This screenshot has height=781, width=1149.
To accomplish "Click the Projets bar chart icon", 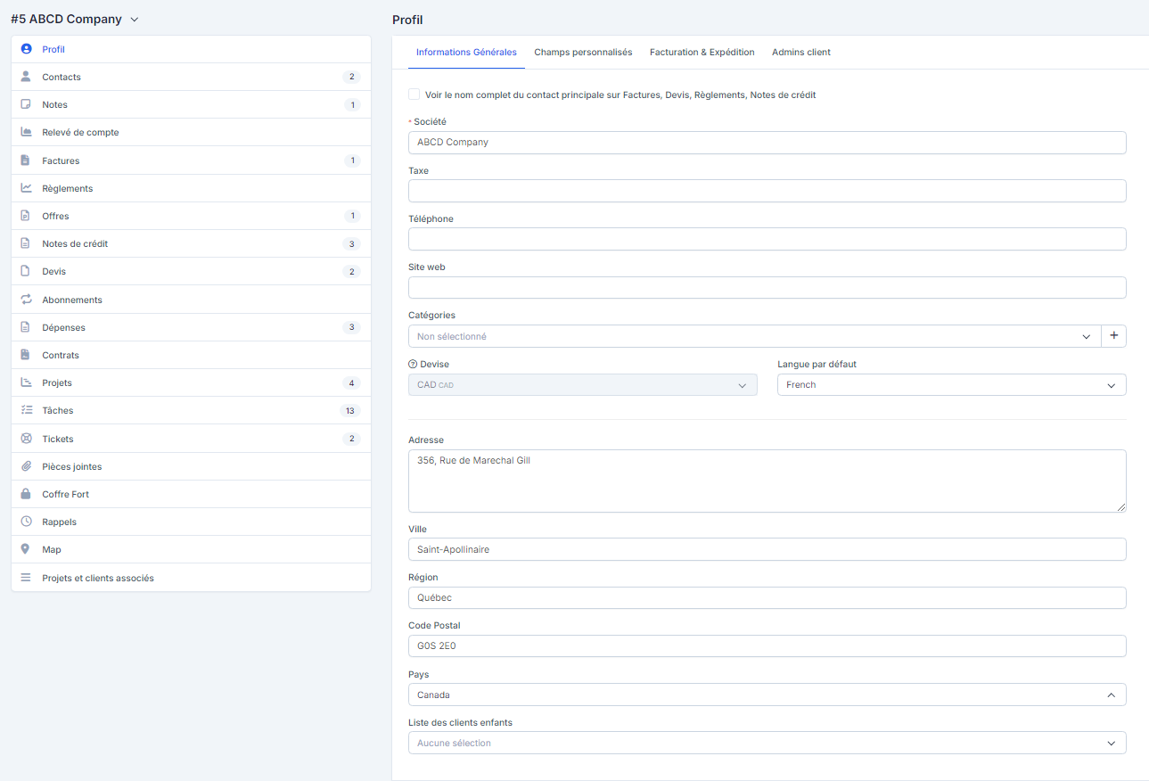I will click(26, 382).
